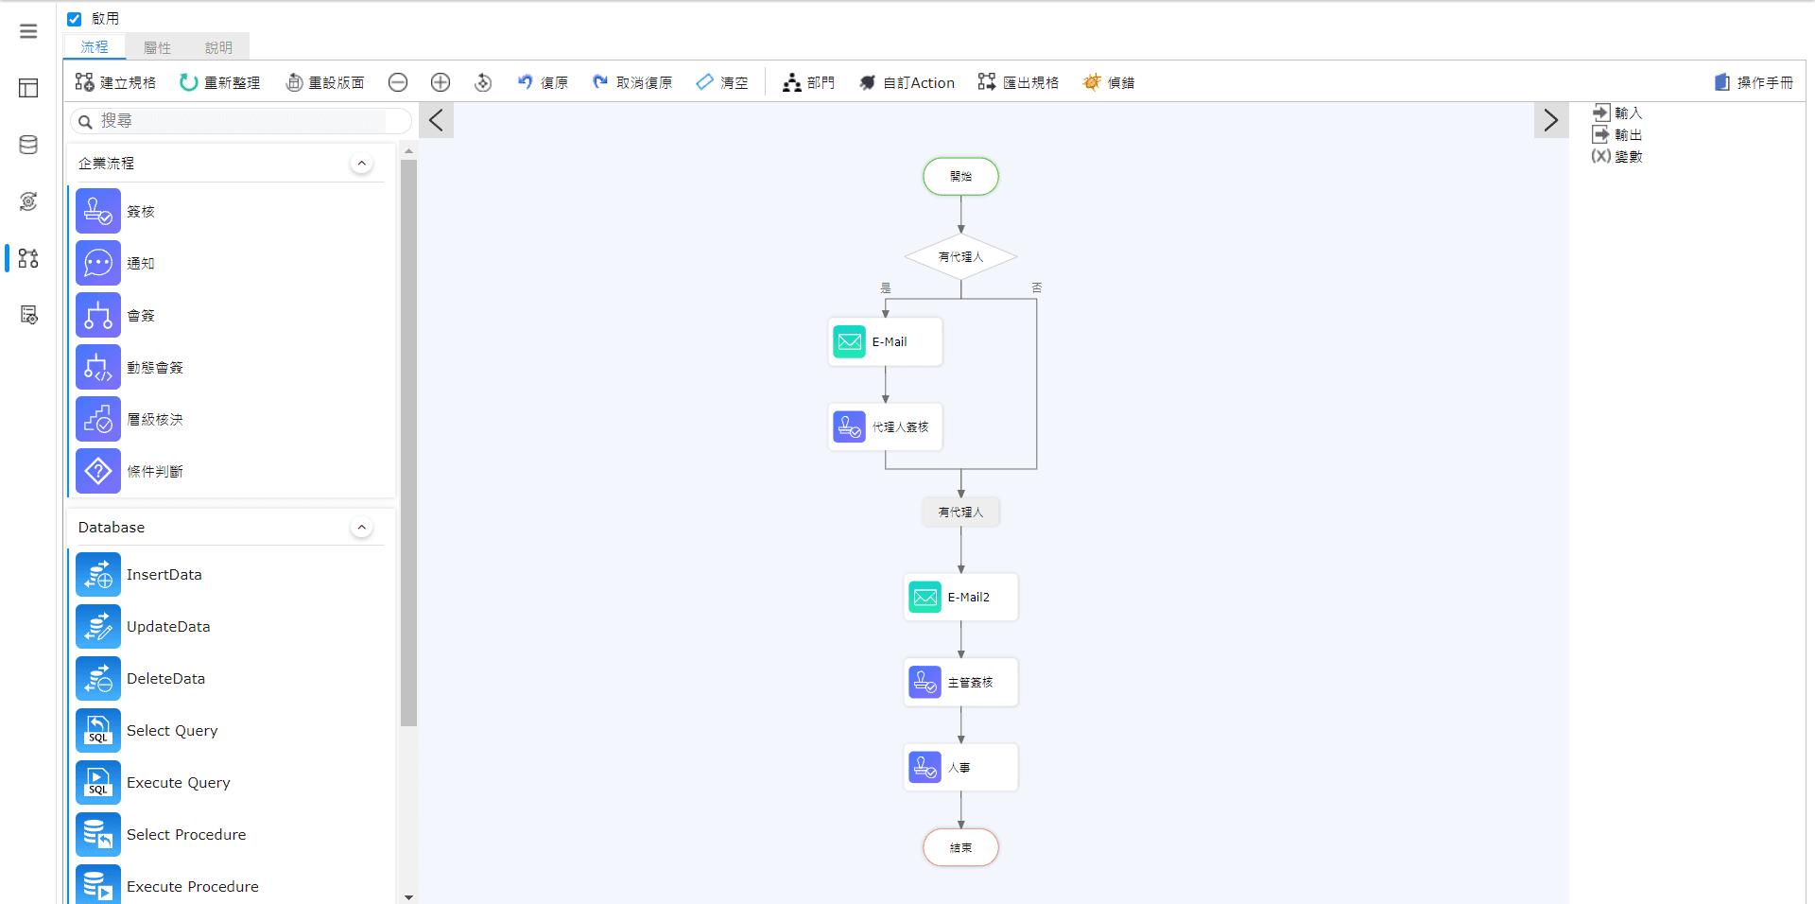Viewport: 1815px width, 904px height.
Task: Open the 輸出 output panel item
Action: tap(1617, 134)
